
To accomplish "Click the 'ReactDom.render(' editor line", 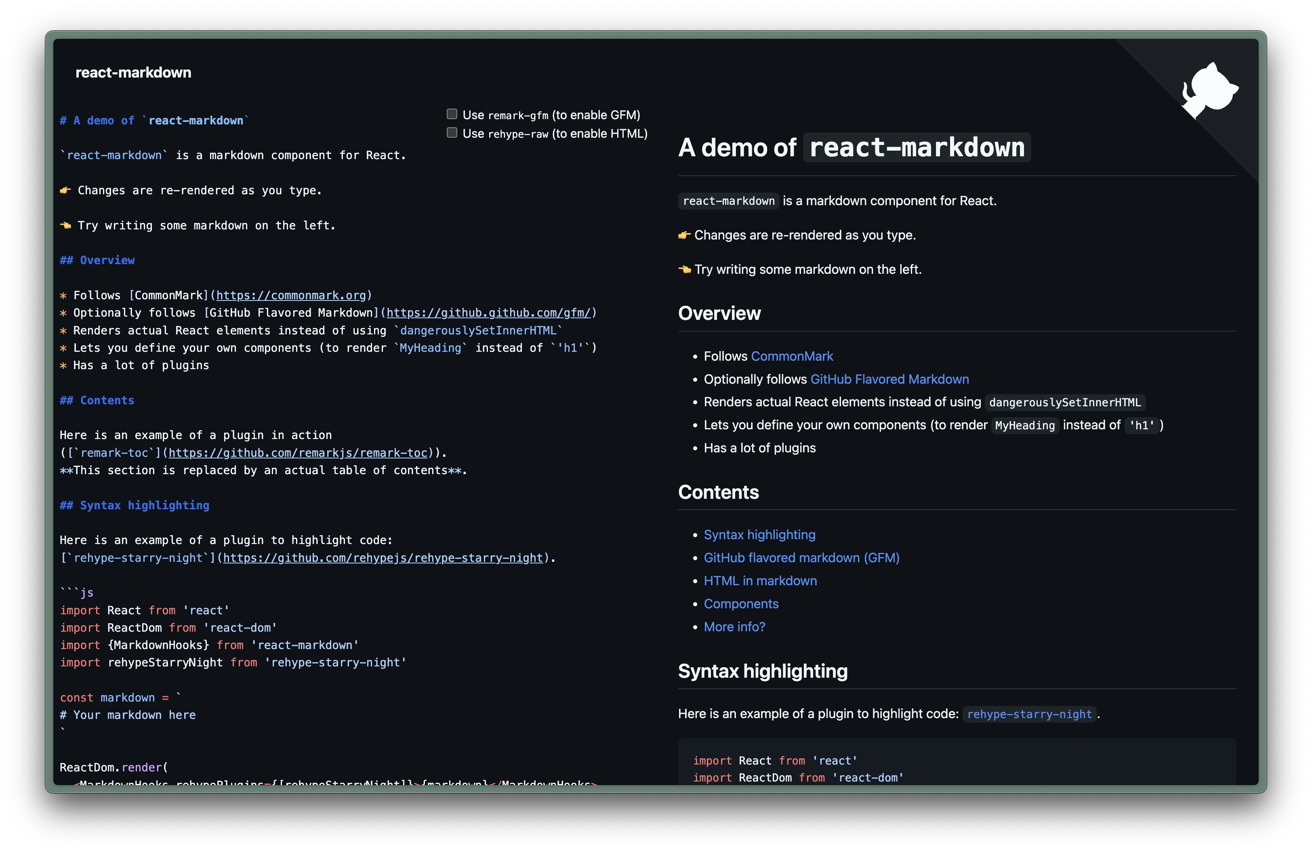I will tap(114, 768).
